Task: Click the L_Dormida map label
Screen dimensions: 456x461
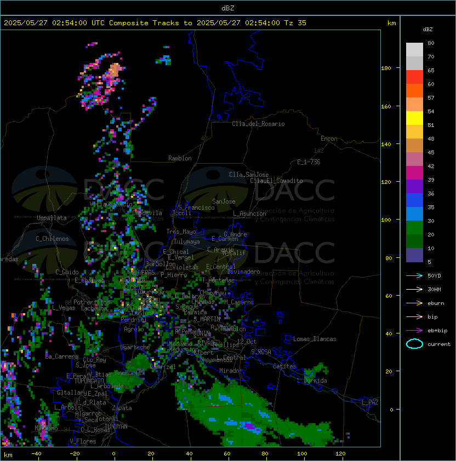Action: [312, 381]
